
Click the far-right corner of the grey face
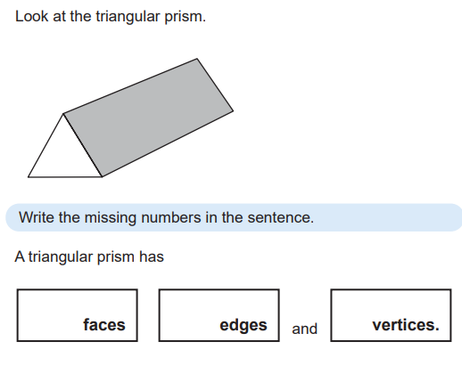click(234, 110)
